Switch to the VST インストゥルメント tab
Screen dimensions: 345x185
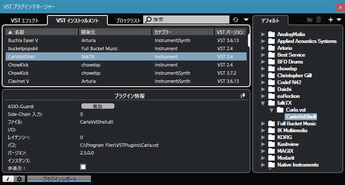(77, 21)
